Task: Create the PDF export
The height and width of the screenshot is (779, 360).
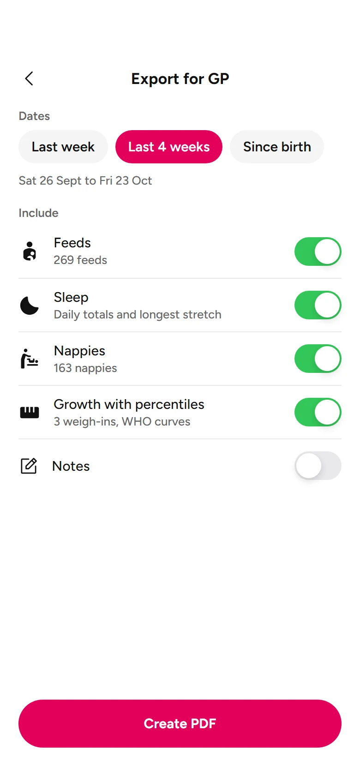Action: click(x=180, y=724)
